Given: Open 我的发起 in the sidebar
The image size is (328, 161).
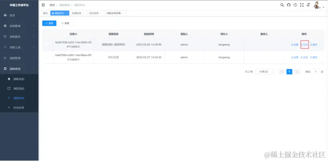Looking at the screenshot, I should tap(19, 89).
